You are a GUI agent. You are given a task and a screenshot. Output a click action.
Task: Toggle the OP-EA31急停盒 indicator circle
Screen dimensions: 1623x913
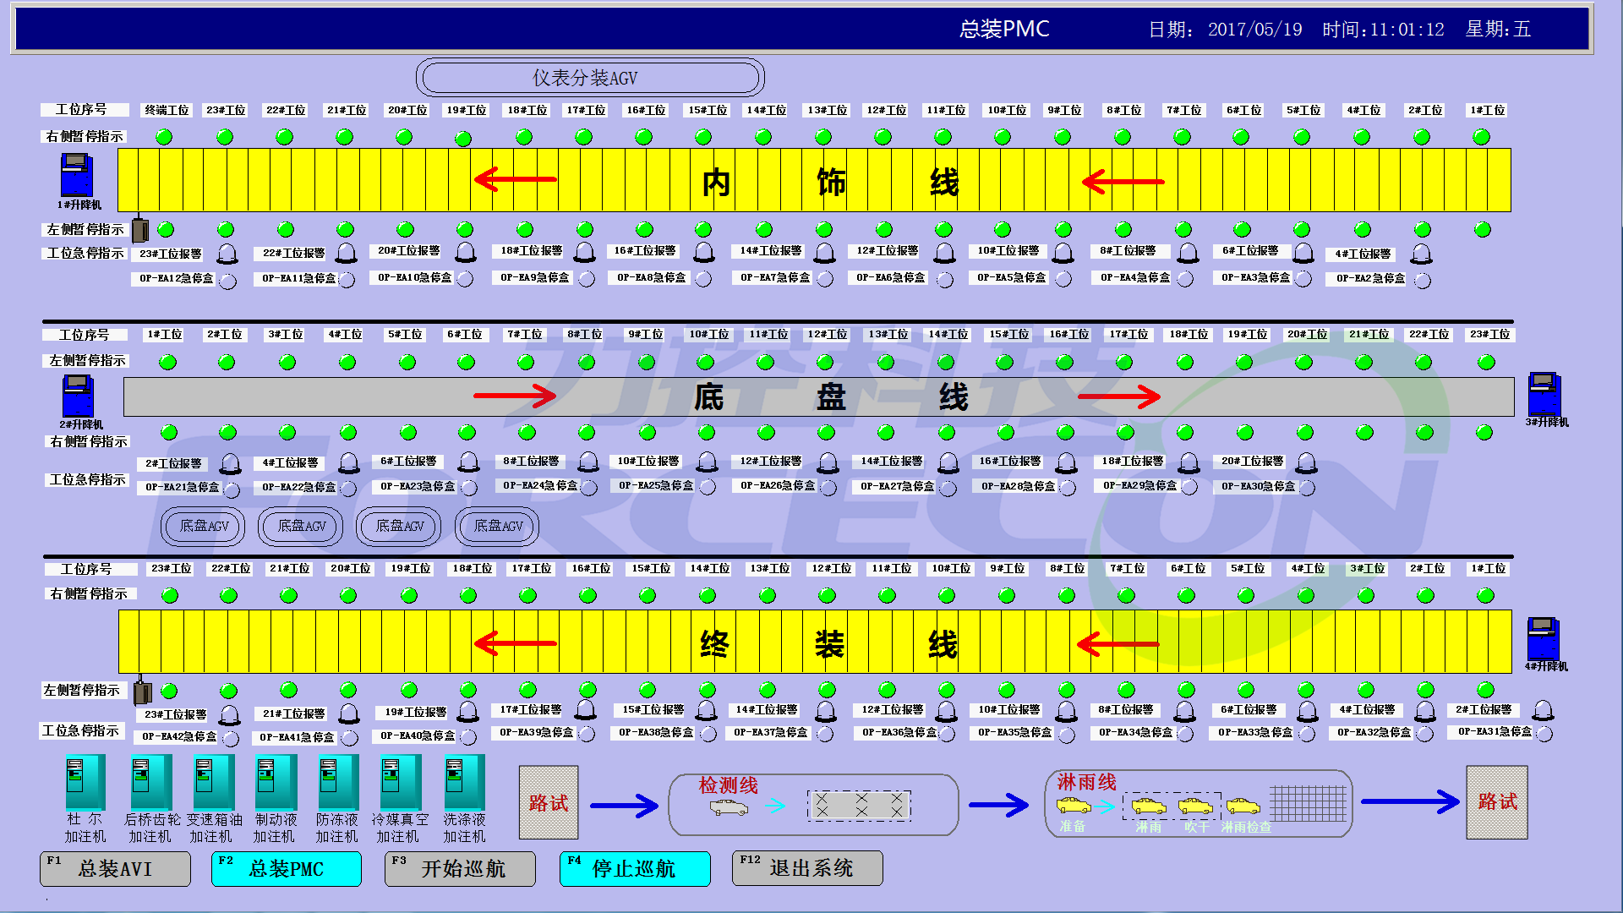tap(1544, 734)
